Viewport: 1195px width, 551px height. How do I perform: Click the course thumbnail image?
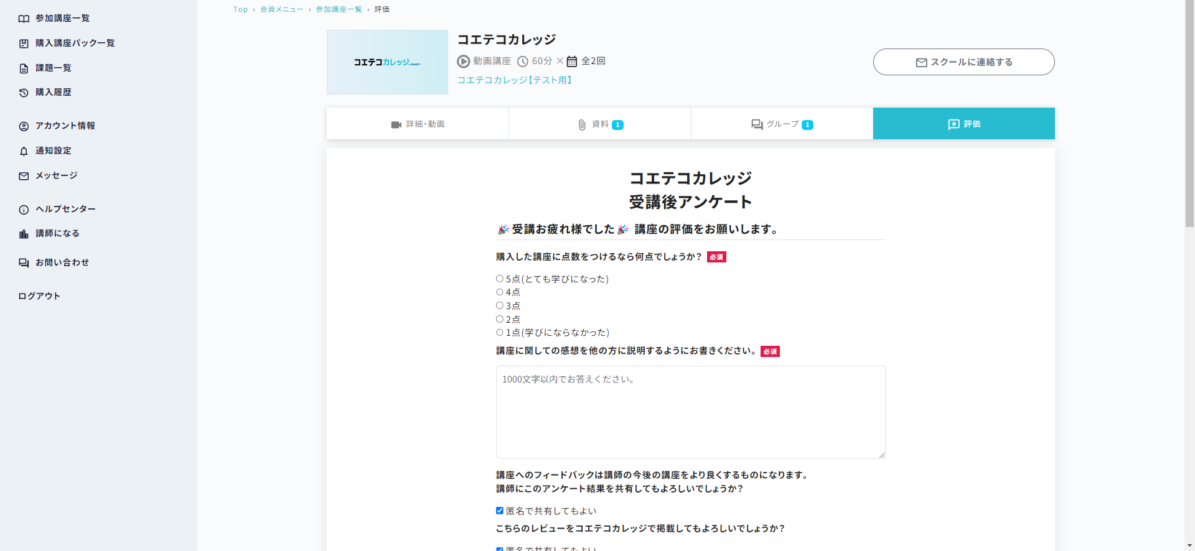pos(387,62)
